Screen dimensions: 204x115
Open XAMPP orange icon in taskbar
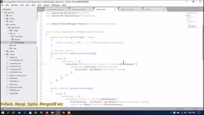pyautogui.click(x=69, y=113)
